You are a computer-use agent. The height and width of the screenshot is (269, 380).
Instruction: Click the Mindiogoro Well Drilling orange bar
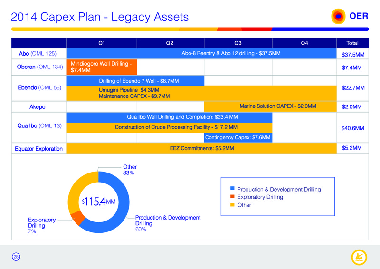pyautogui.click(x=102, y=67)
